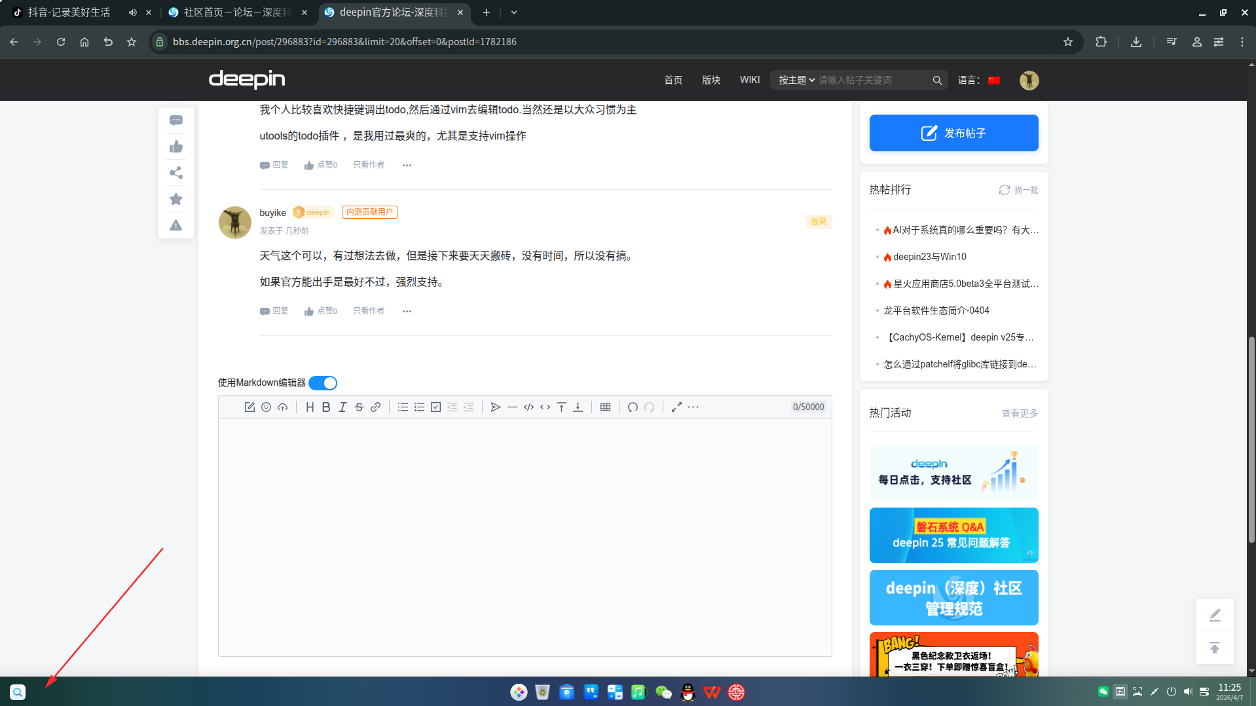Open the browser tab list chevron
The width and height of the screenshot is (1256, 706).
pos(514,12)
